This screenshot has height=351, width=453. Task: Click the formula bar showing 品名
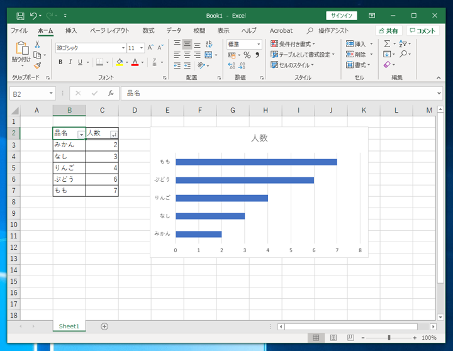(x=282, y=93)
